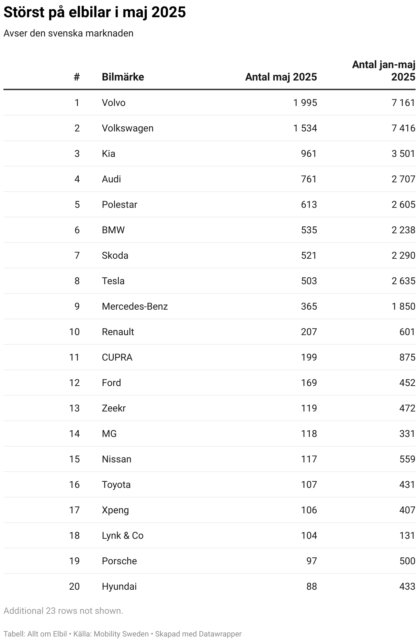419x642 pixels.
Task: Sort table by Bilmärke column header
Action: coord(123,77)
